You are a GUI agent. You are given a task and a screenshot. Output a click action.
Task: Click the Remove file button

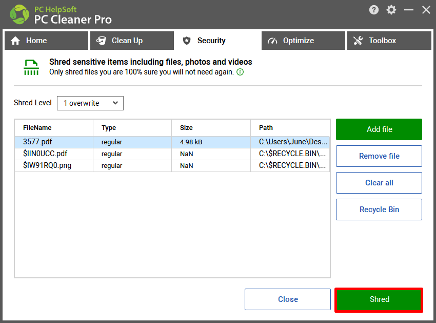tap(379, 156)
